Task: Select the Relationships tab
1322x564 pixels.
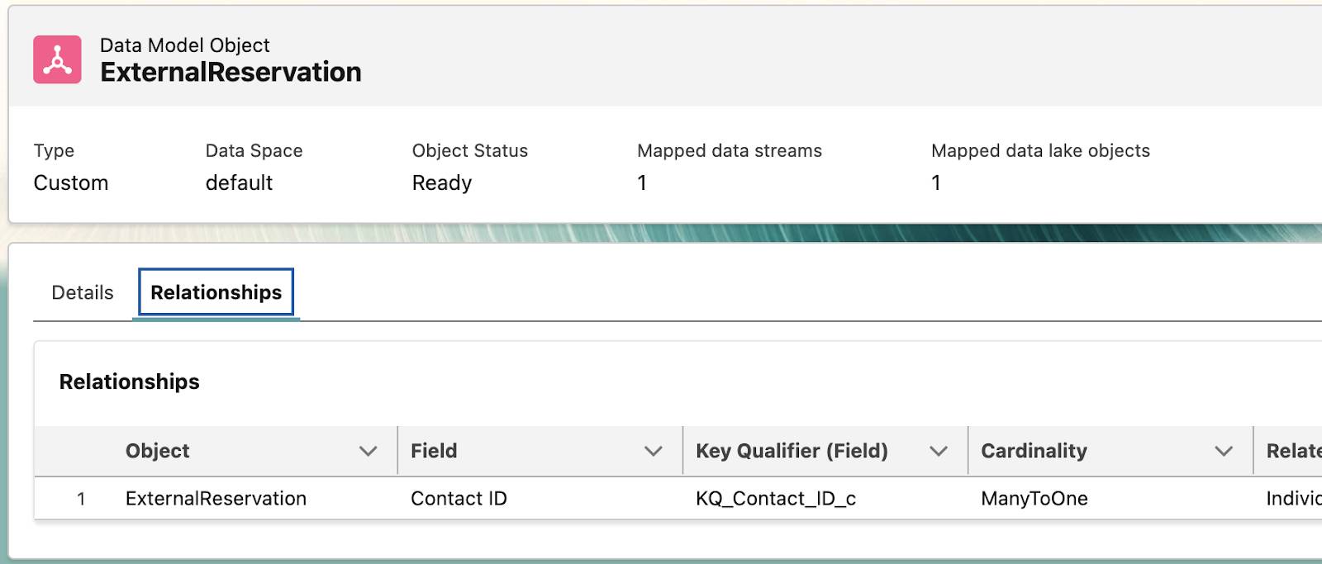Action: pyautogui.click(x=216, y=292)
